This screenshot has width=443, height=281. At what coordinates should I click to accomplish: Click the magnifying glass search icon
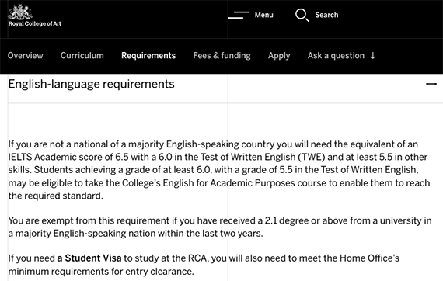302,16
